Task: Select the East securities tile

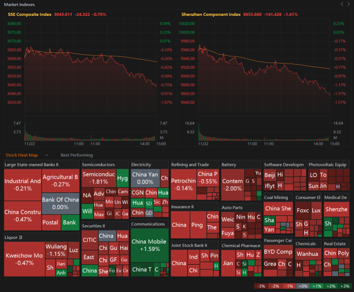Action: coord(90,257)
